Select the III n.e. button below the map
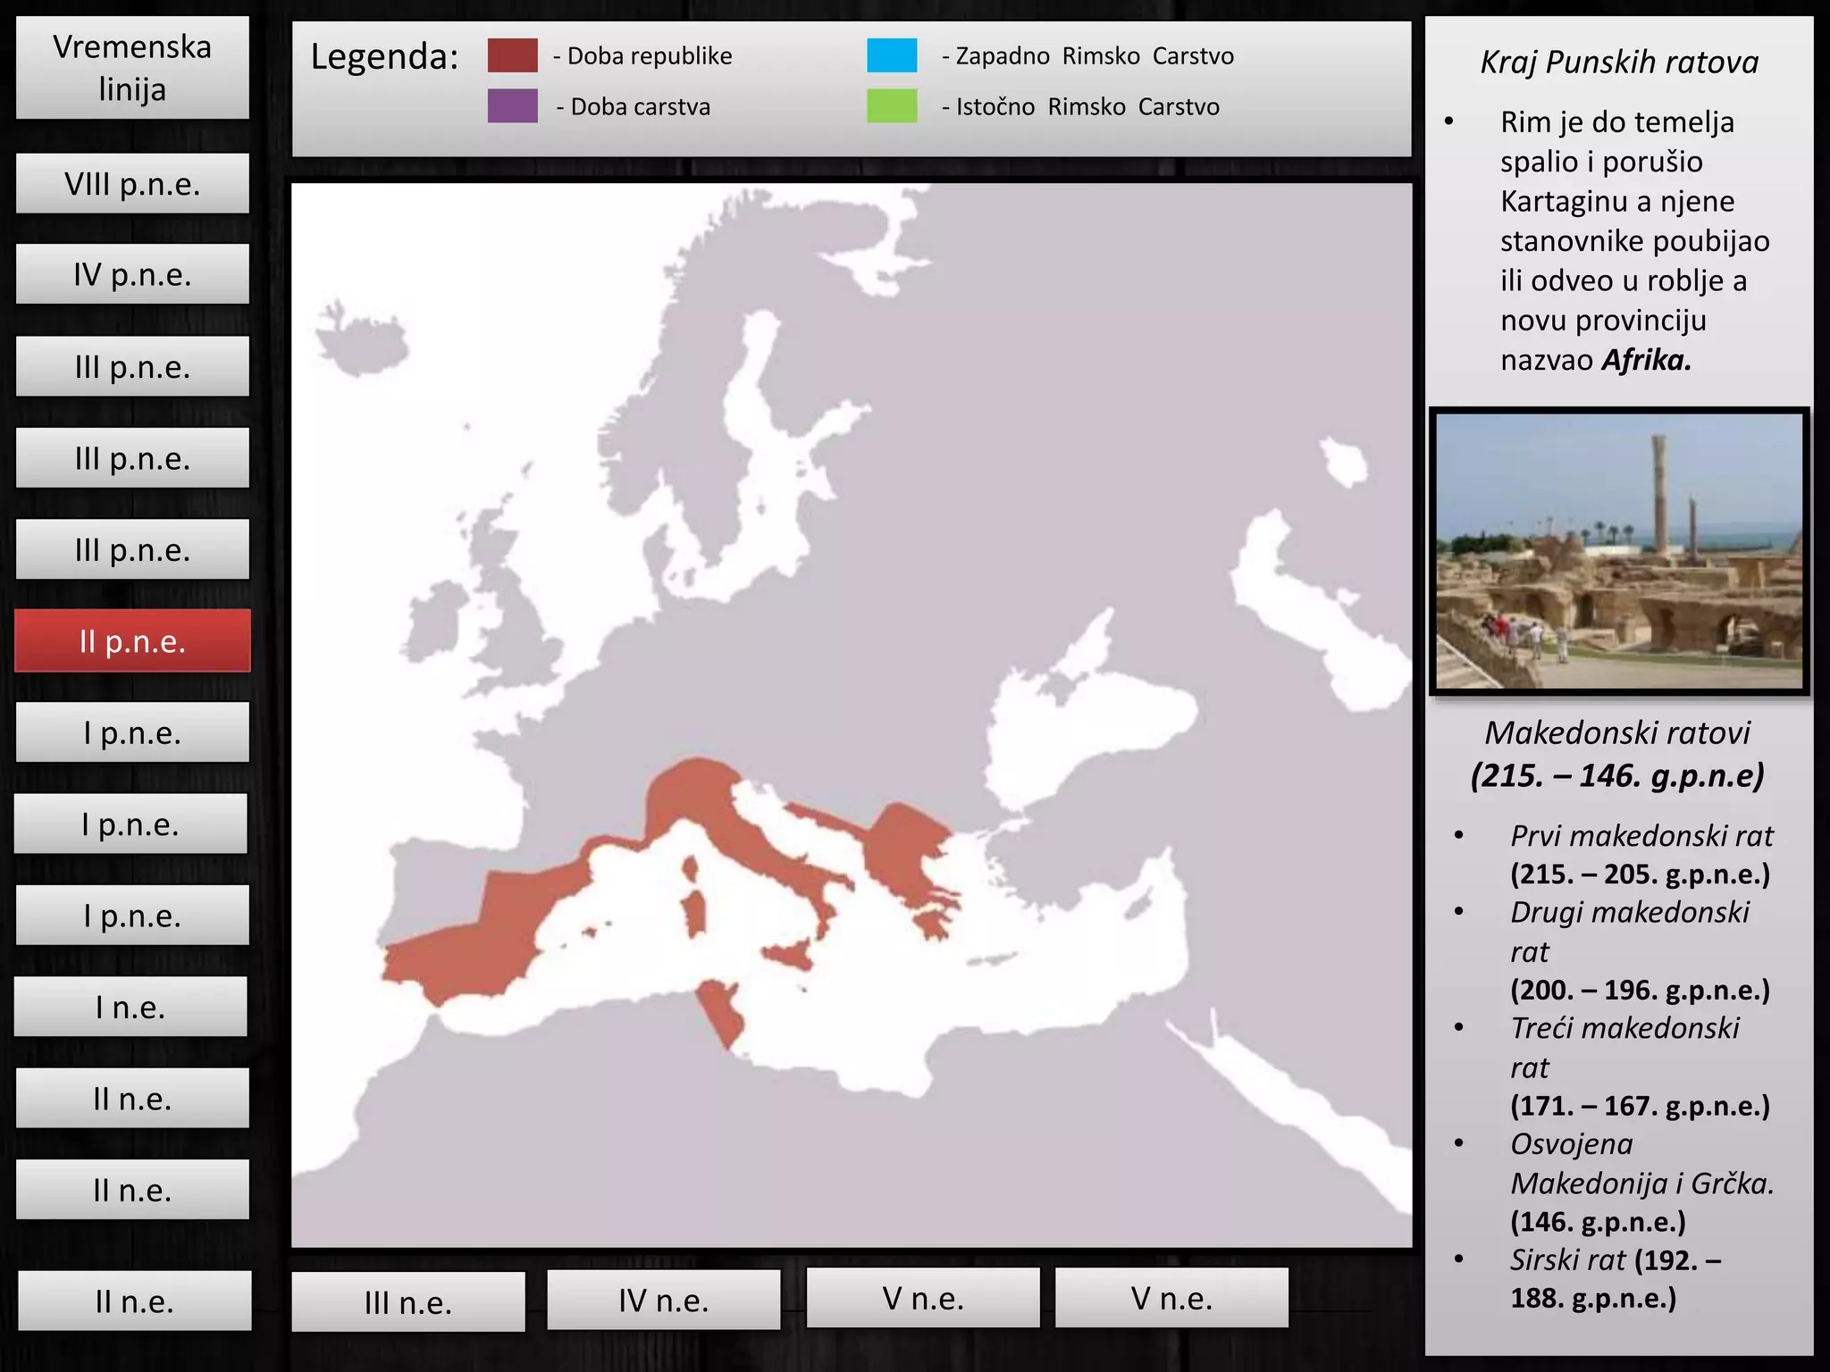 [x=408, y=1302]
